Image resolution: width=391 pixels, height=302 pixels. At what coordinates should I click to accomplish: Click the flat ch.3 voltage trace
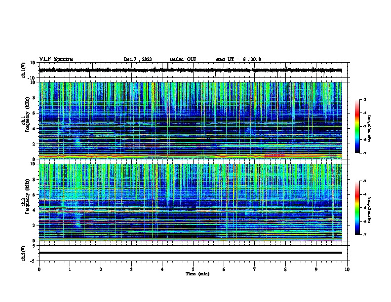(x=190, y=253)
